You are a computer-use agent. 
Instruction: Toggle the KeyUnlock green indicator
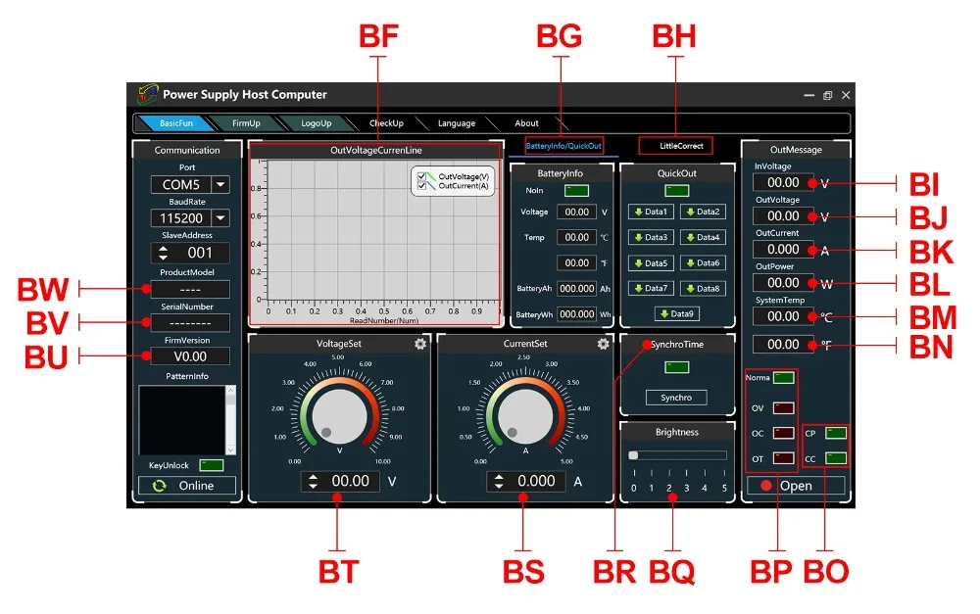click(x=212, y=465)
